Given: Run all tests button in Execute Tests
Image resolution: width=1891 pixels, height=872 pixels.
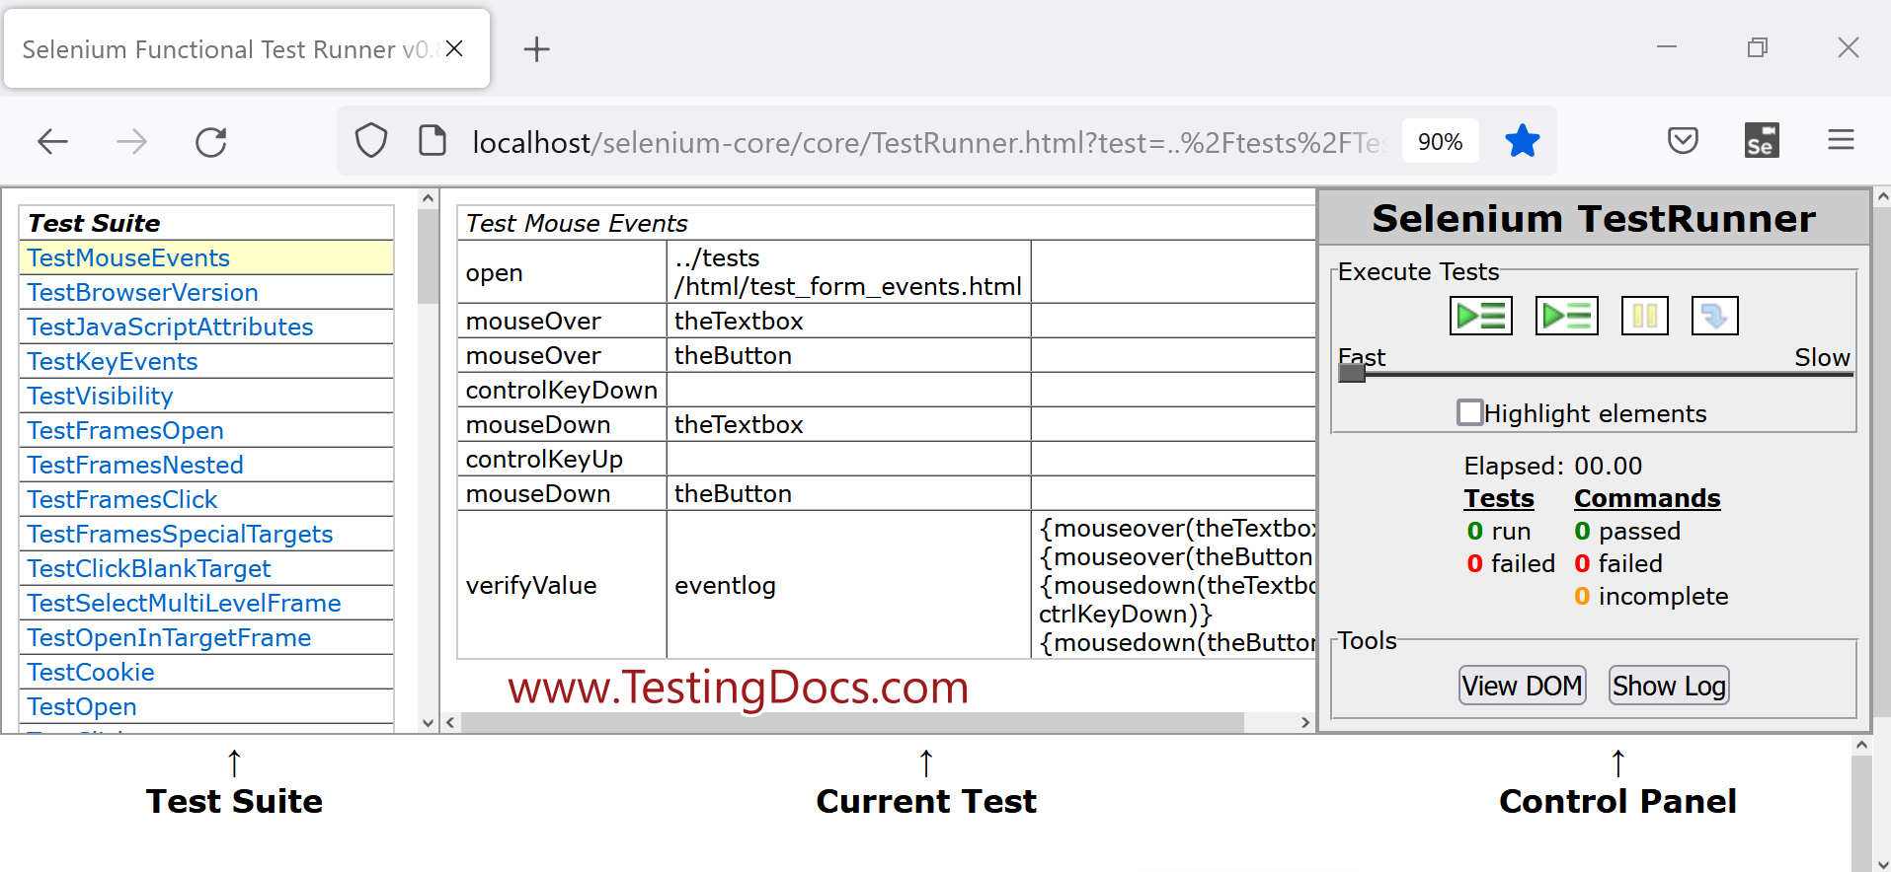Looking at the screenshot, I should 1480,317.
